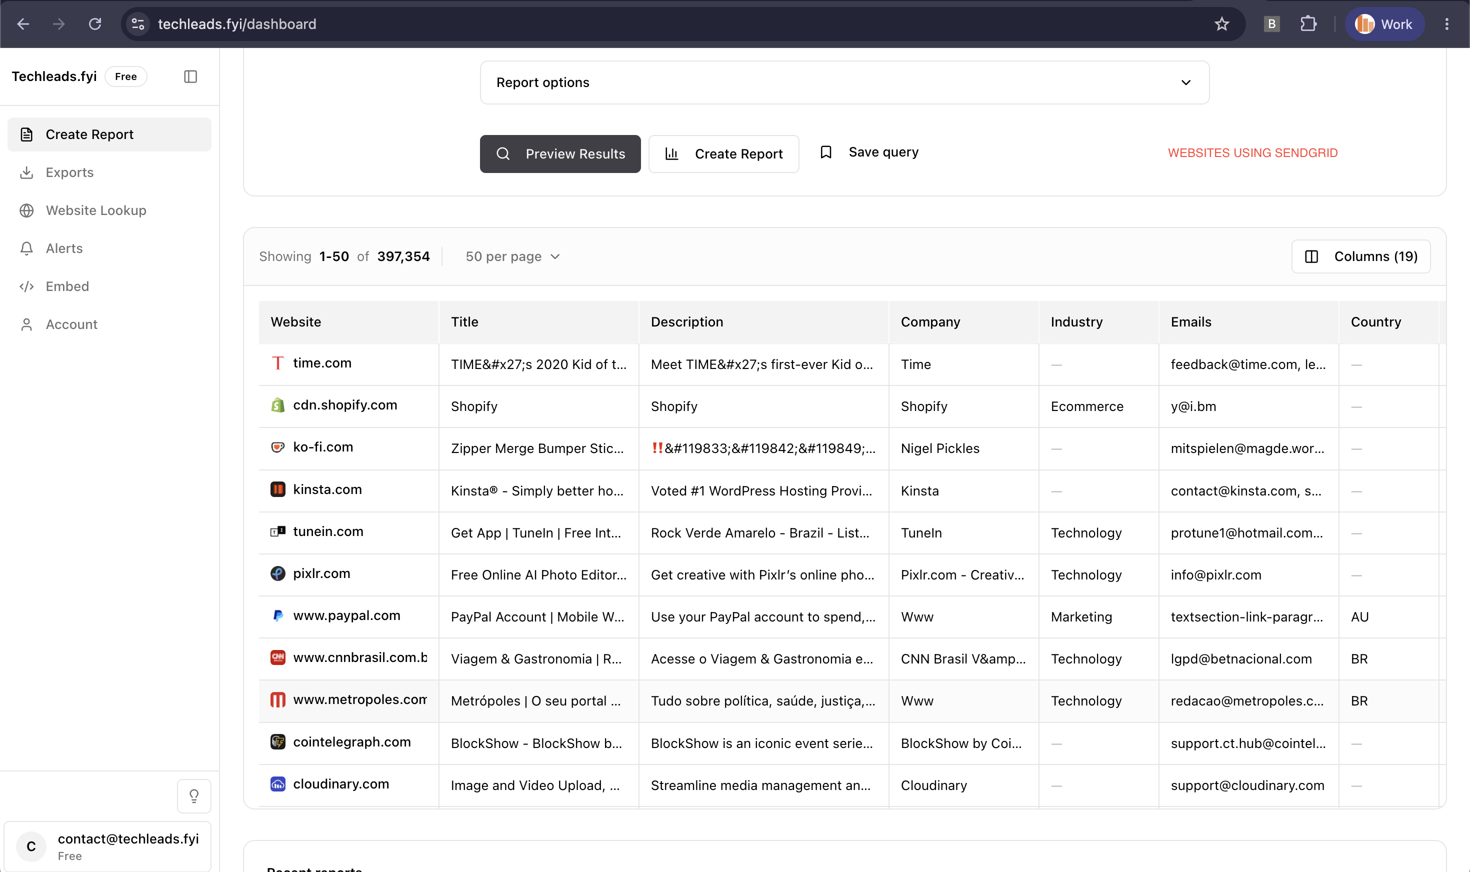Viewport: 1470px width, 872px height.
Task: Click the browser back arrow
Action: pyautogui.click(x=23, y=24)
